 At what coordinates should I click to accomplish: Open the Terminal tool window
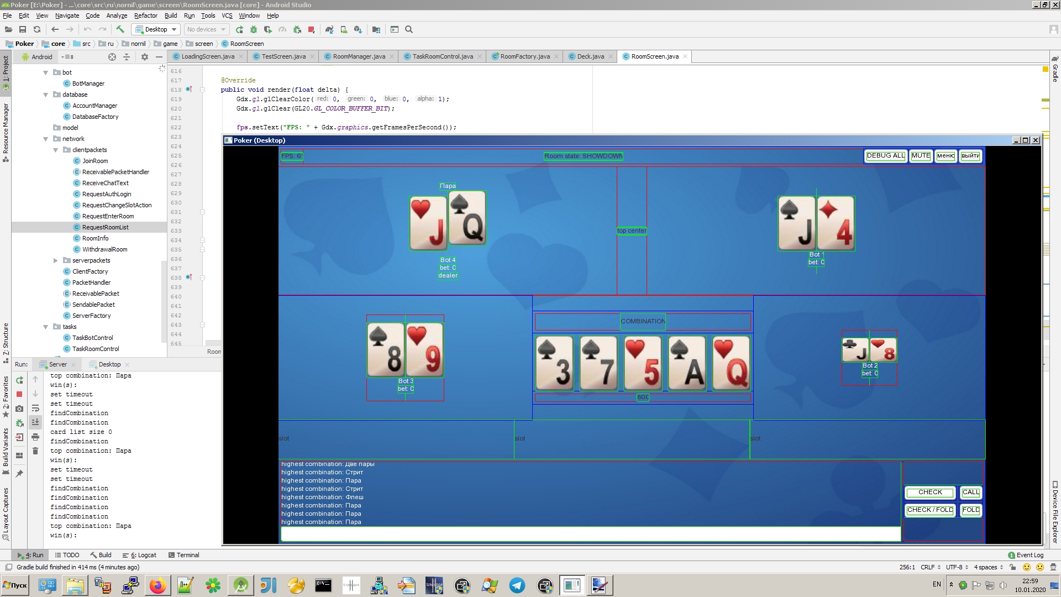pyautogui.click(x=183, y=555)
